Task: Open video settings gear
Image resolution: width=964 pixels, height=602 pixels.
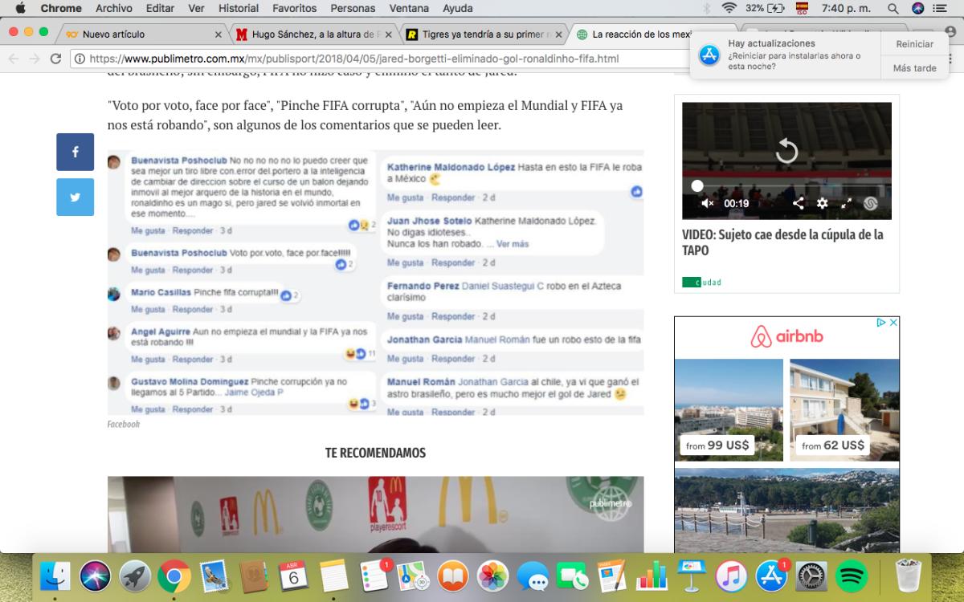Action: (822, 203)
